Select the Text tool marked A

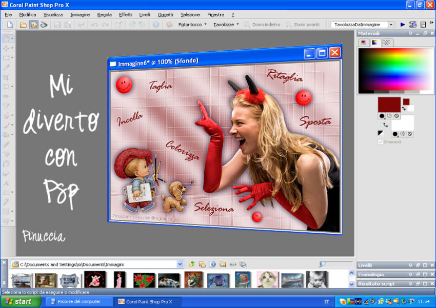click(x=6, y=183)
